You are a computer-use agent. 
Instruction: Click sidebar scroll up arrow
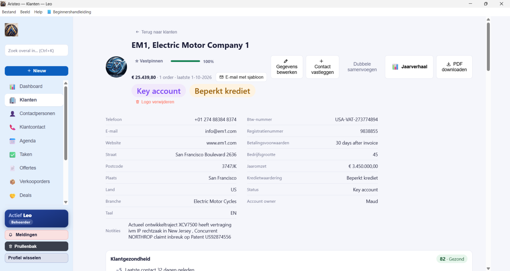pyautogui.click(x=66, y=83)
